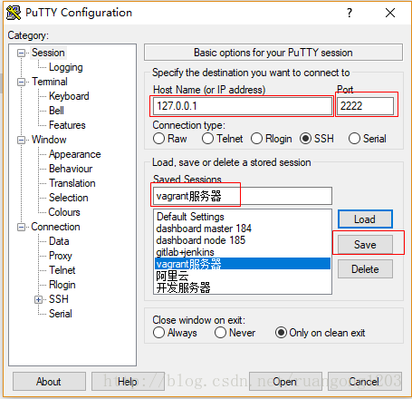This screenshot has width=412, height=399.
Task: Click the PuTTY icon in the title bar
Action: pyautogui.click(x=14, y=13)
